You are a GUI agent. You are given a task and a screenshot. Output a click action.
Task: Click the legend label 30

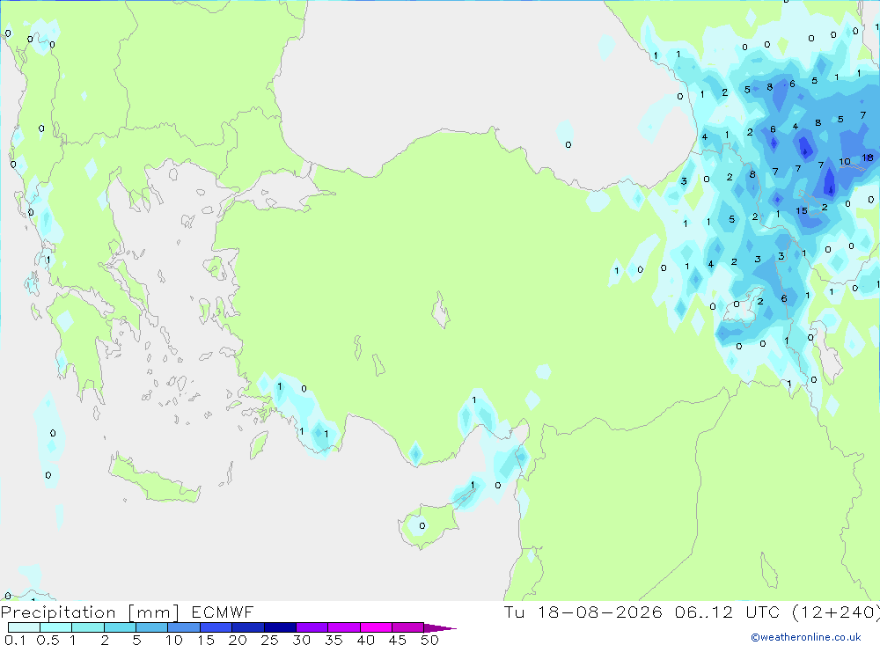click(301, 640)
